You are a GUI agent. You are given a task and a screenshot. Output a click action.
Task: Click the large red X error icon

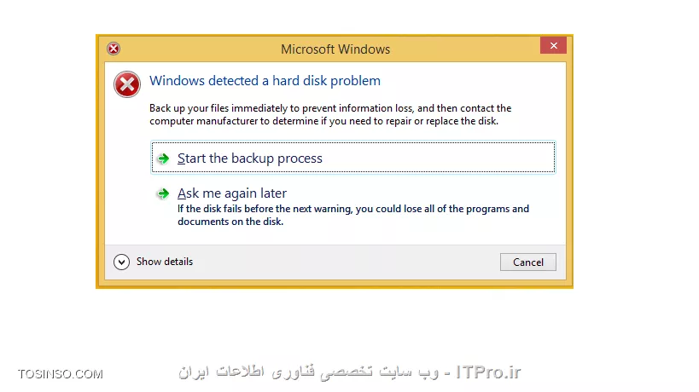point(127,84)
